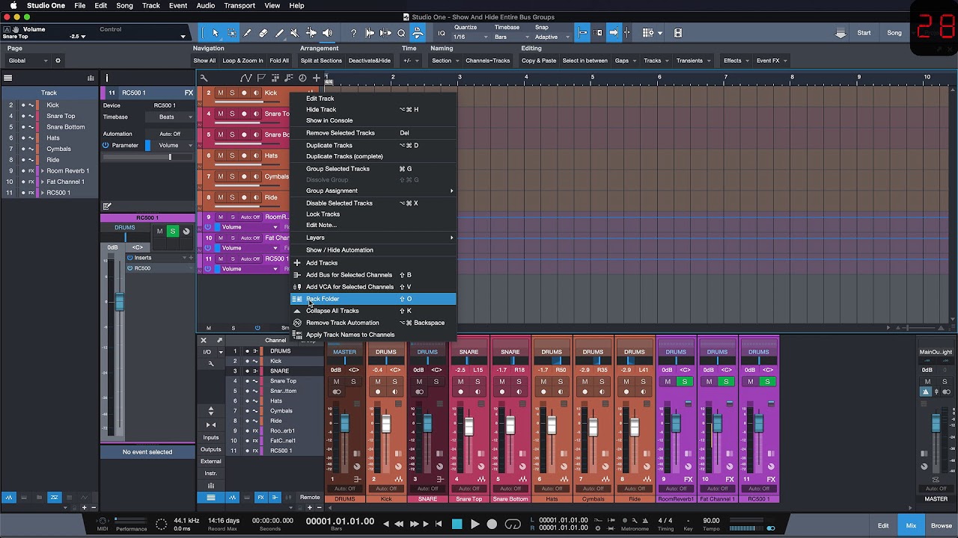958x538 pixels.
Task: Click the Split at Sections button
Action: [321, 61]
